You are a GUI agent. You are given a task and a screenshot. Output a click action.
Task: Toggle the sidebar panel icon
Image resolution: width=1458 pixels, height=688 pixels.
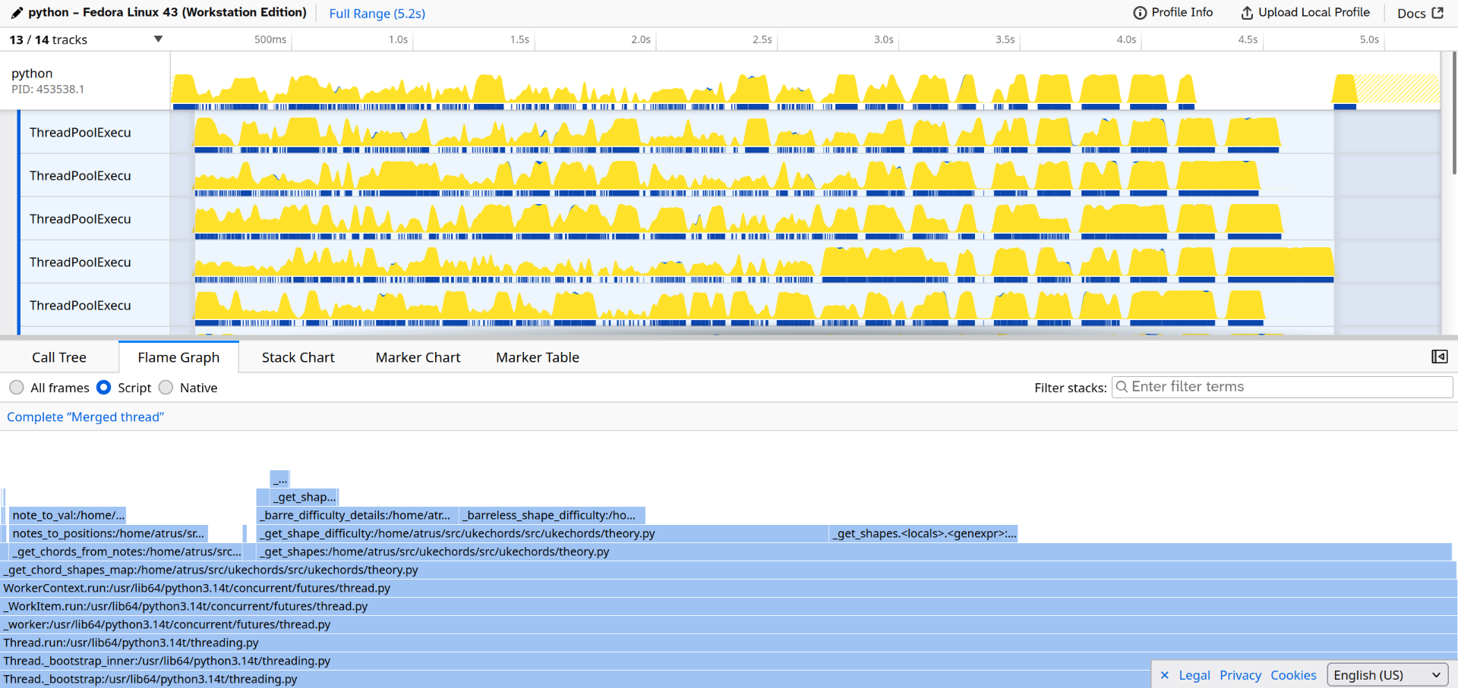pos(1440,357)
